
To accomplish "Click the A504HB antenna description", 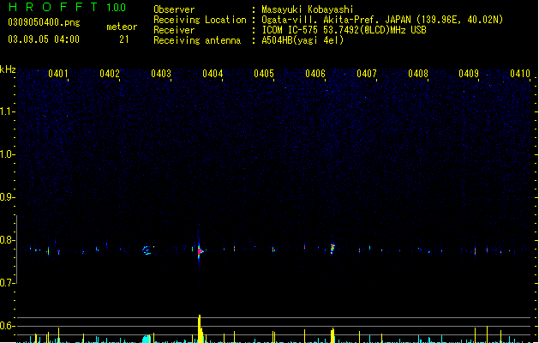I will (x=302, y=40).
